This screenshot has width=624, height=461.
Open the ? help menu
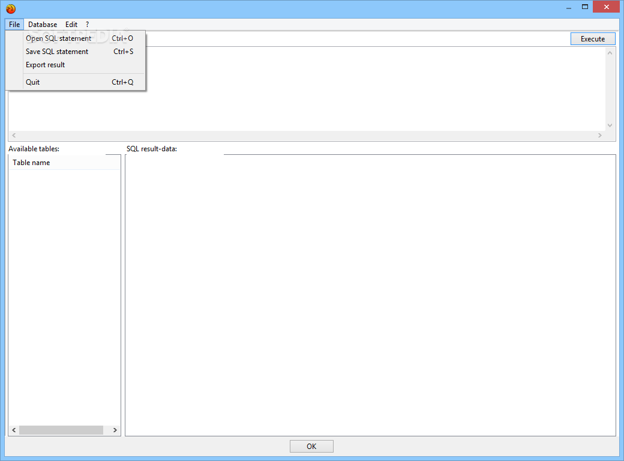[87, 24]
